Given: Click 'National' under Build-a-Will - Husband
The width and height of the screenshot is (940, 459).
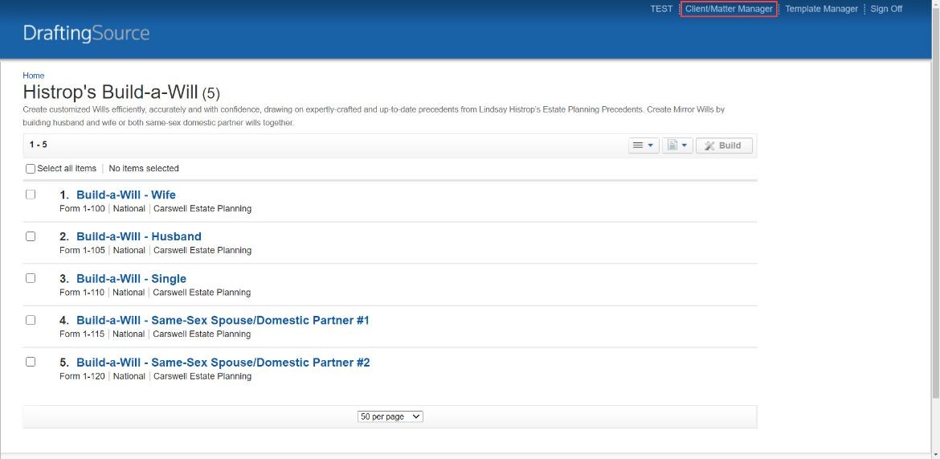Looking at the screenshot, I should (129, 250).
